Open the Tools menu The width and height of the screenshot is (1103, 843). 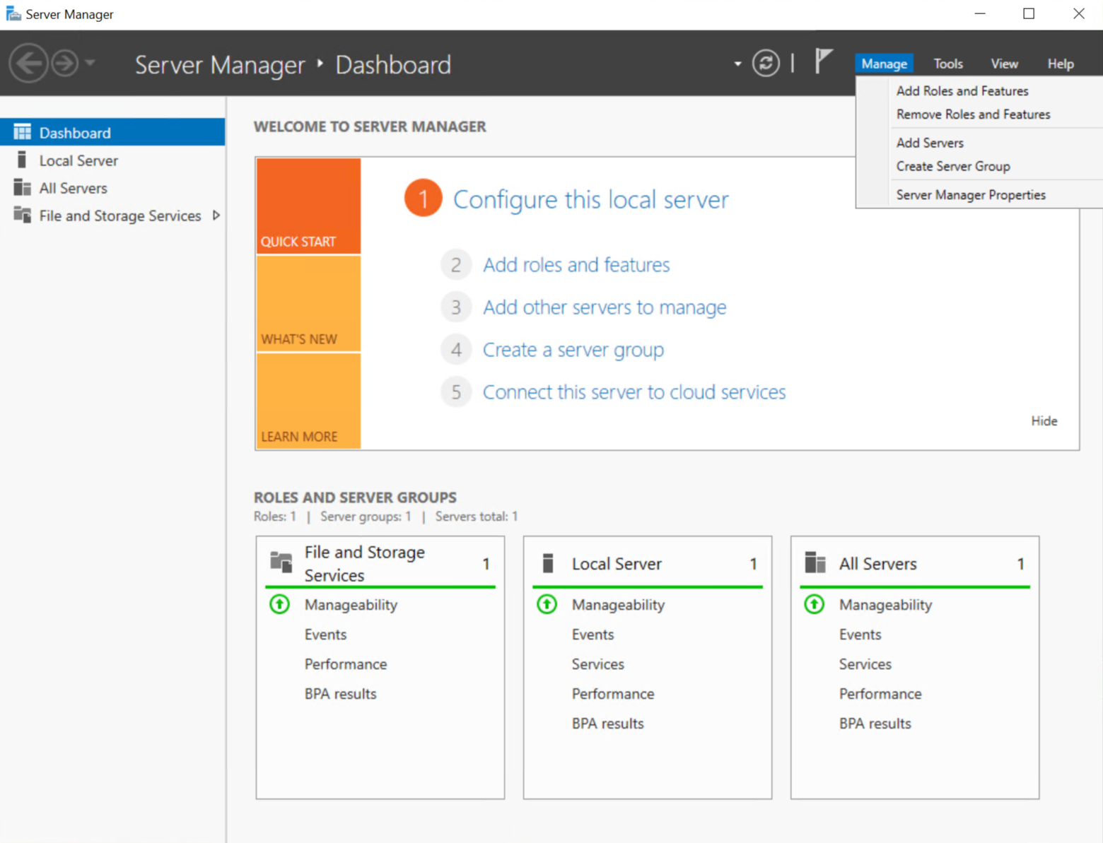tap(948, 64)
